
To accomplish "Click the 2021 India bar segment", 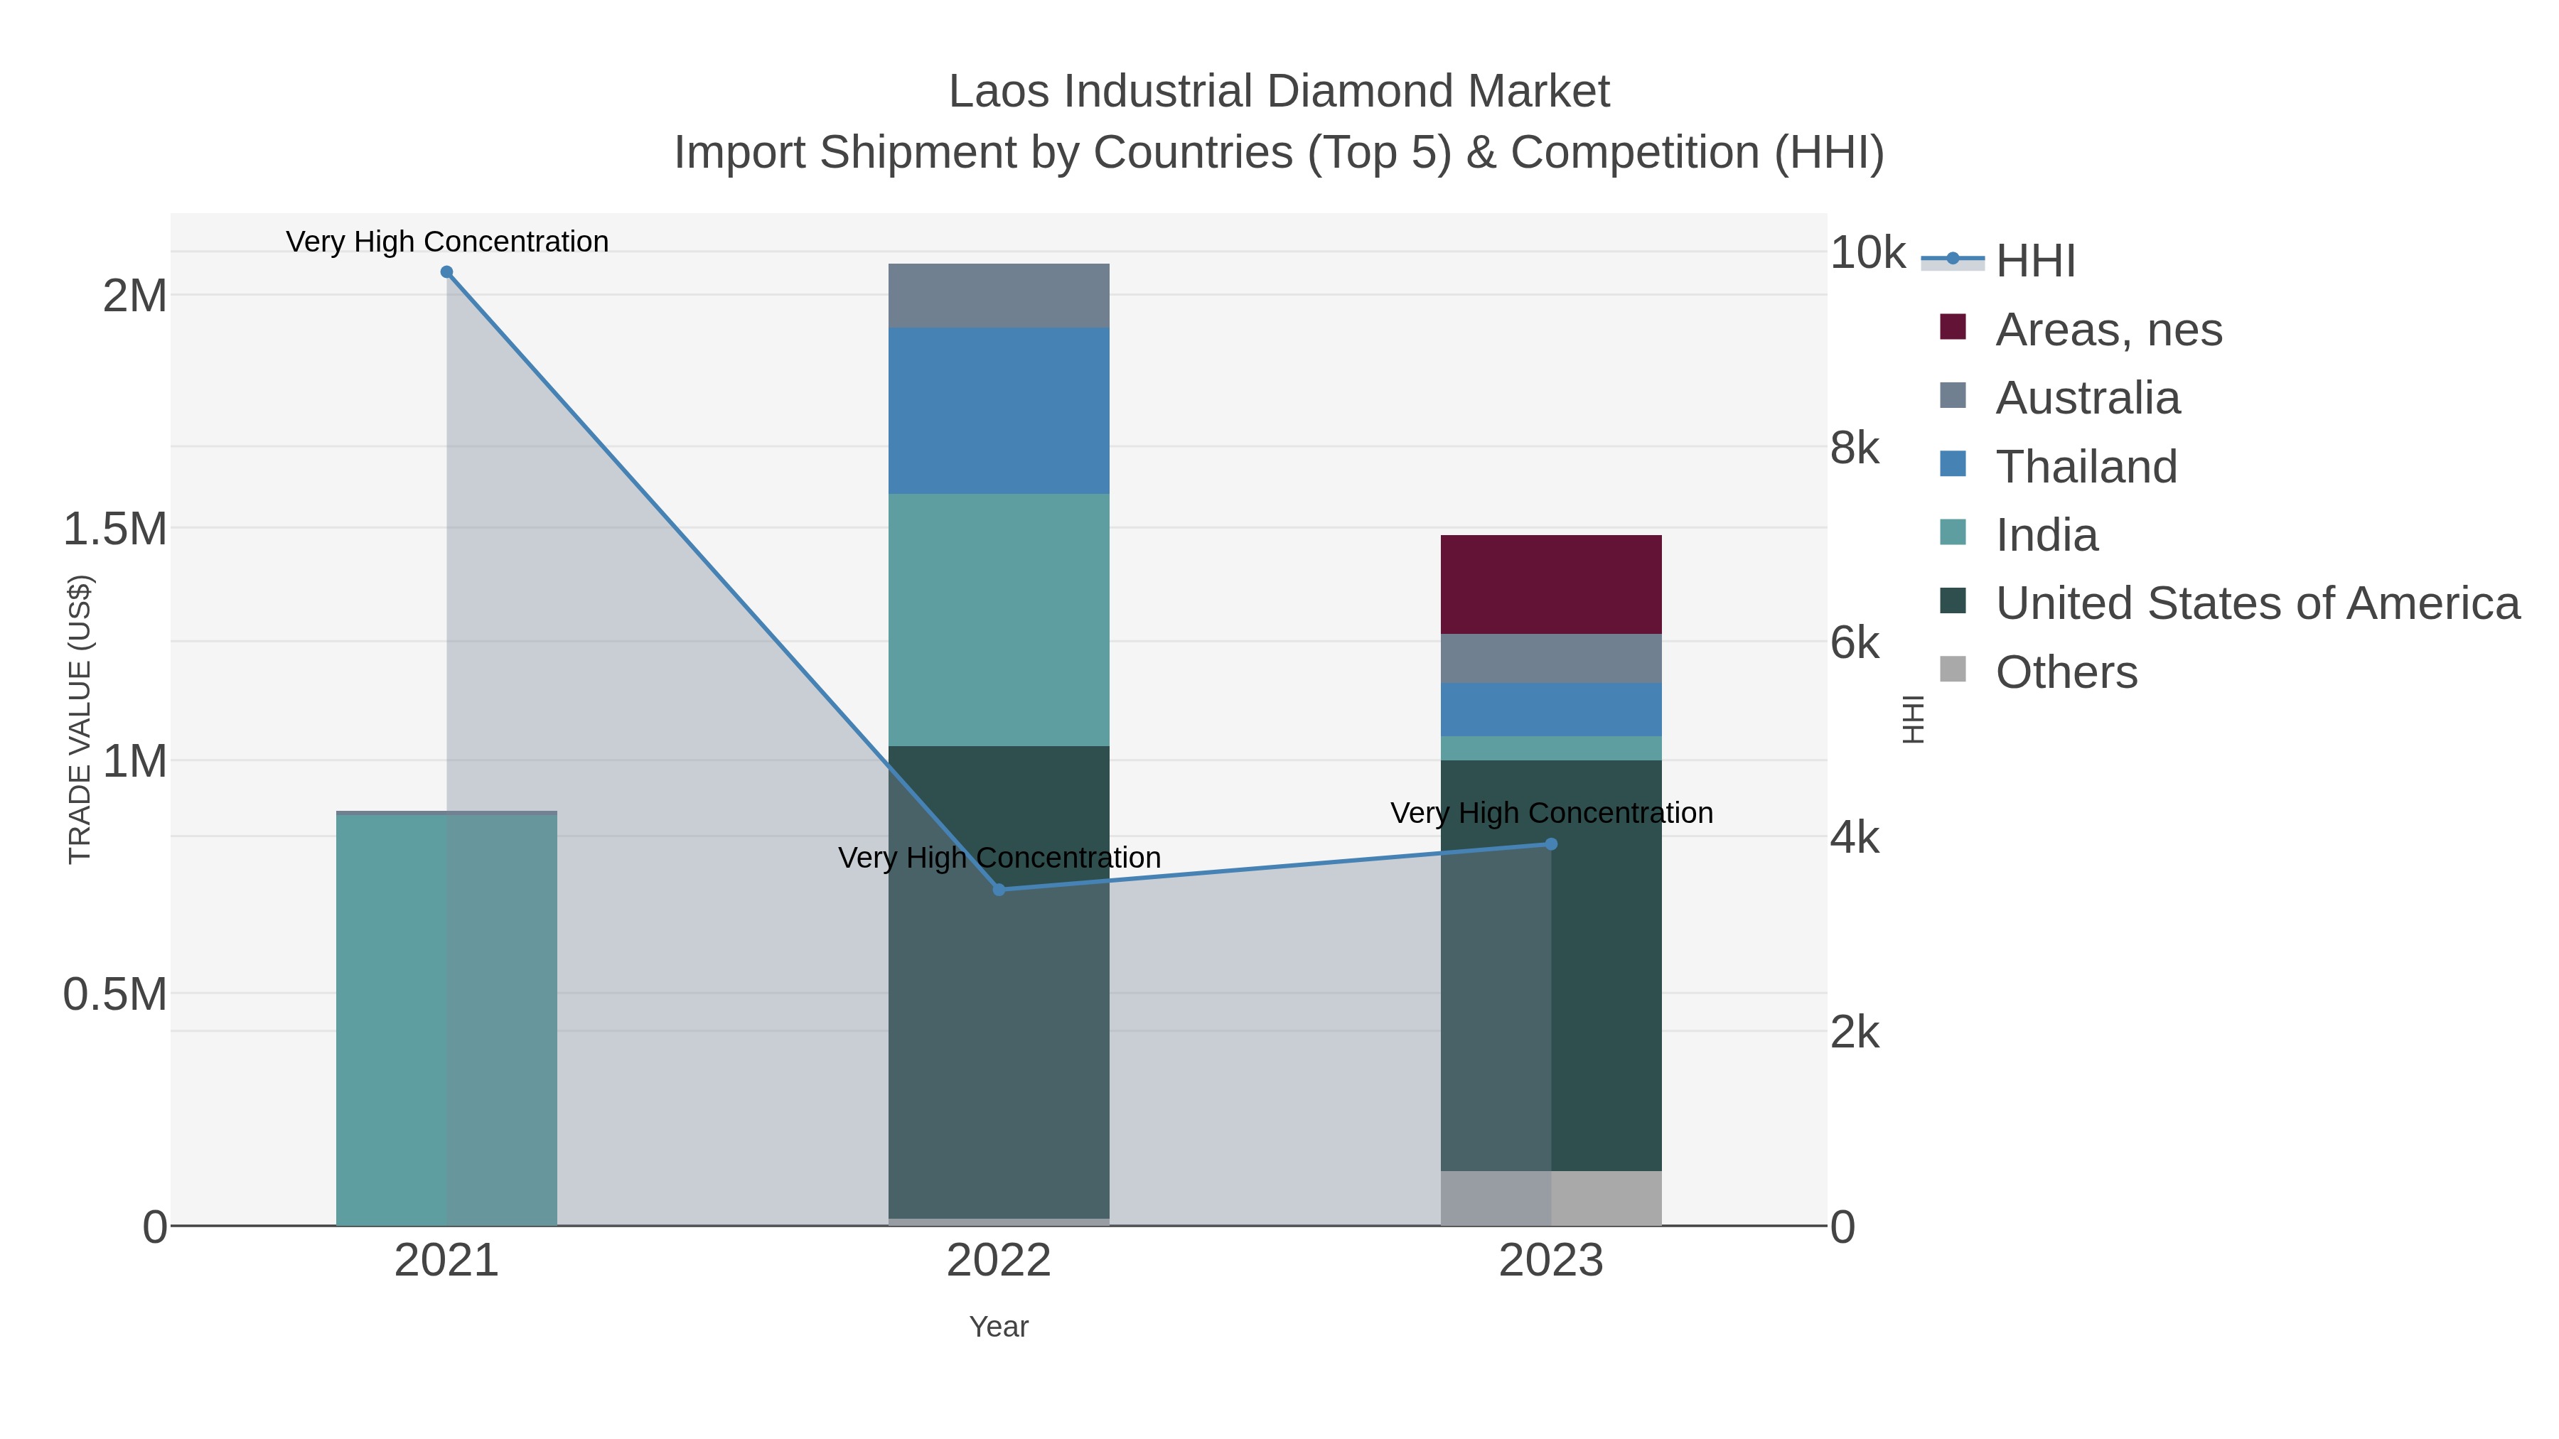I will coord(447,1020).
